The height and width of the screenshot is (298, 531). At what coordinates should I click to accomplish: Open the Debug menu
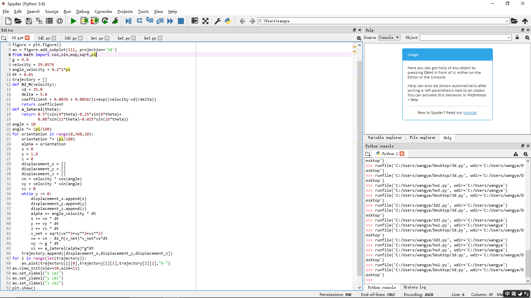tap(83, 12)
